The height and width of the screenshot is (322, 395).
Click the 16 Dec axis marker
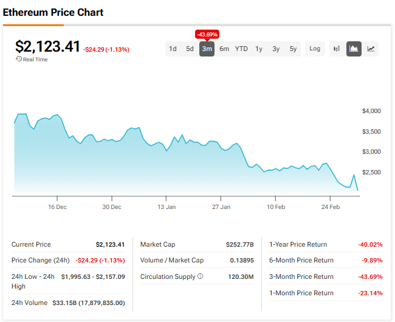pyautogui.click(x=58, y=207)
